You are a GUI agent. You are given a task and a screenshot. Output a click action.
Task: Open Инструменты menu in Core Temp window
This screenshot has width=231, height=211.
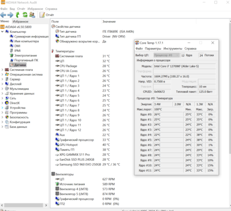click(x=173, y=48)
